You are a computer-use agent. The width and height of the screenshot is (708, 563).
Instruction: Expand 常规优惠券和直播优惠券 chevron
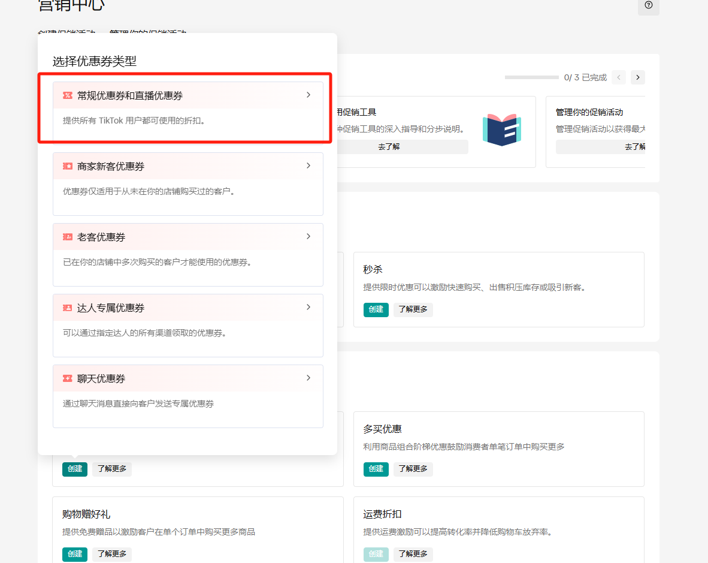308,95
